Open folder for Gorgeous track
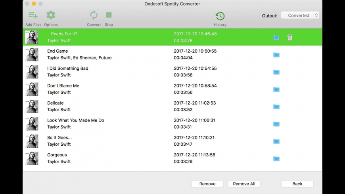This screenshot has width=345, height=194. [x=276, y=159]
